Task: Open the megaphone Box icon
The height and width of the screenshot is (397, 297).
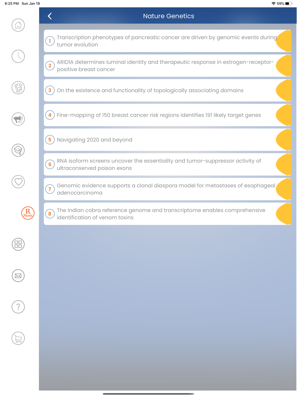Action: tap(18, 119)
